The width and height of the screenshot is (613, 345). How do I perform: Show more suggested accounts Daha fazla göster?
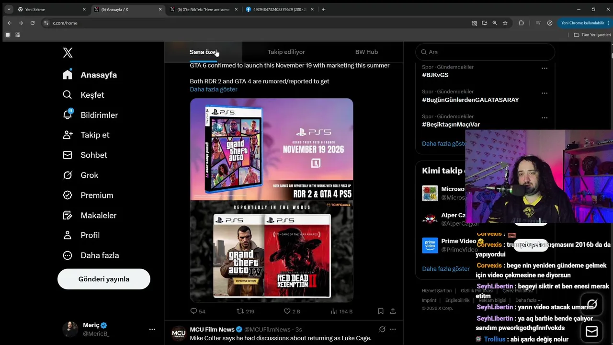[446, 269]
